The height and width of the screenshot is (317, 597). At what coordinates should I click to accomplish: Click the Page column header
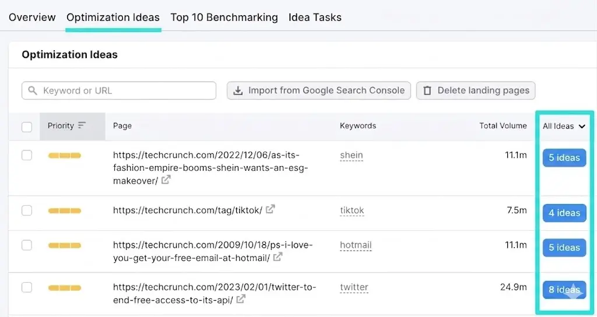pos(122,126)
